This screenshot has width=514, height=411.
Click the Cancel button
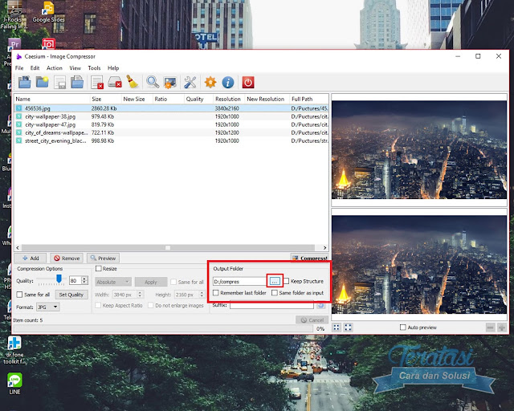click(x=312, y=319)
